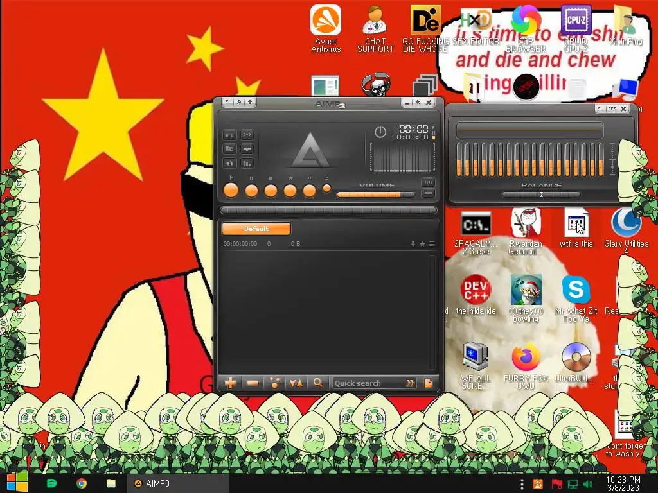This screenshot has height=493, width=658.
Task: Click the magnifier search icon in playlist toolbar
Action: pos(317,383)
